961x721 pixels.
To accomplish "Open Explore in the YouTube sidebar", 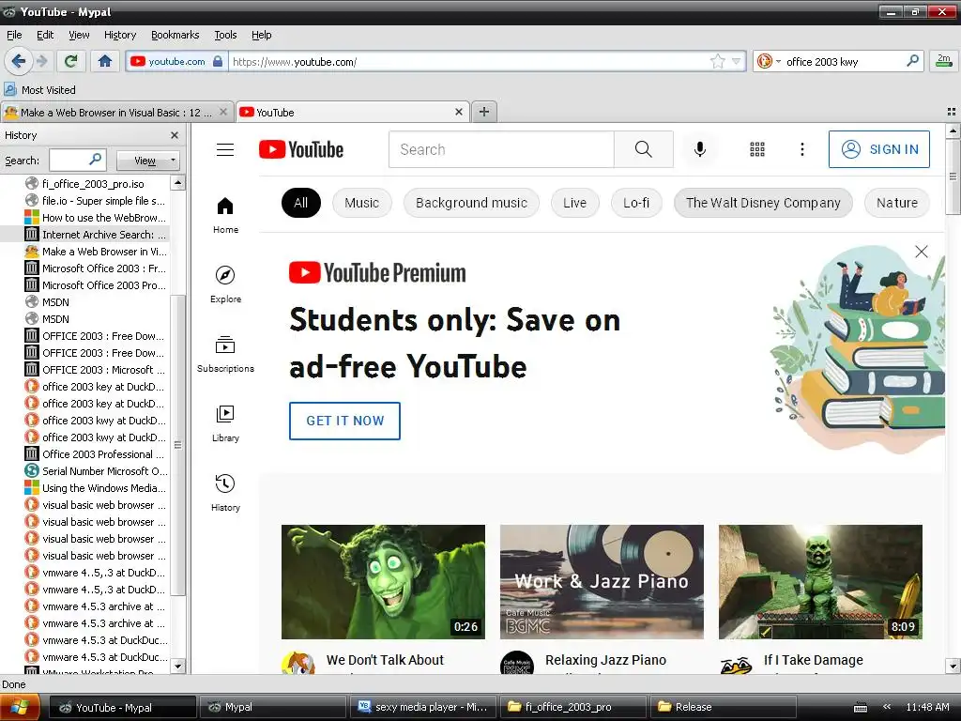I will pyautogui.click(x=225, y=284).
